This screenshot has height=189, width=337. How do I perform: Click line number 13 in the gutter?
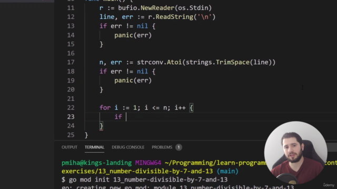pos(71,26)
